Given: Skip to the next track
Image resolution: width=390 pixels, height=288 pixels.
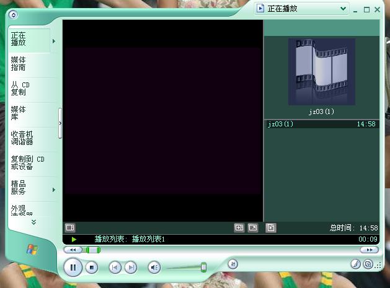Looking at the screenshot, I should tap(131, 268).
